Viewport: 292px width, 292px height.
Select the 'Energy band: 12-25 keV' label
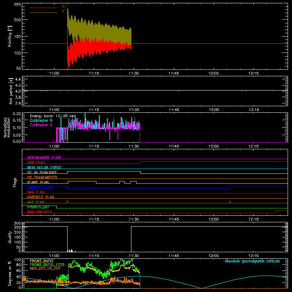(x=53, y=116)
